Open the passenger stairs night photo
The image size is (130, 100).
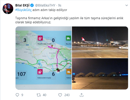(x=100, y=74)
